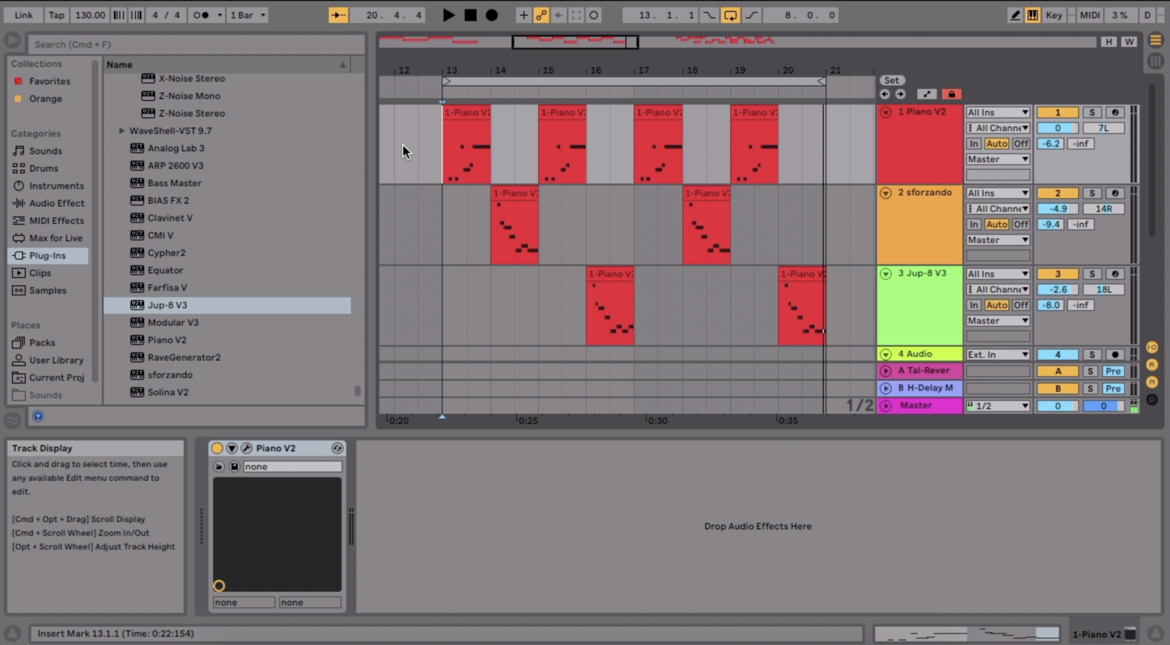Toggle mute on track 1 Piano V2
This screenshot has height=645, width=1170.
click(x=1058, y=112)
